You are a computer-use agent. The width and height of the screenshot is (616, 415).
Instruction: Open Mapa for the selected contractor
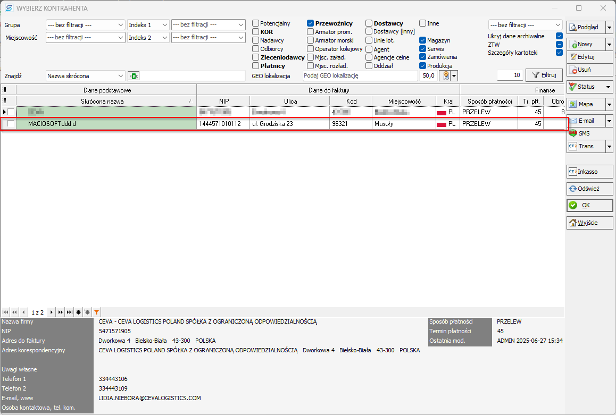pyautogui.click(x=585, y=104)
